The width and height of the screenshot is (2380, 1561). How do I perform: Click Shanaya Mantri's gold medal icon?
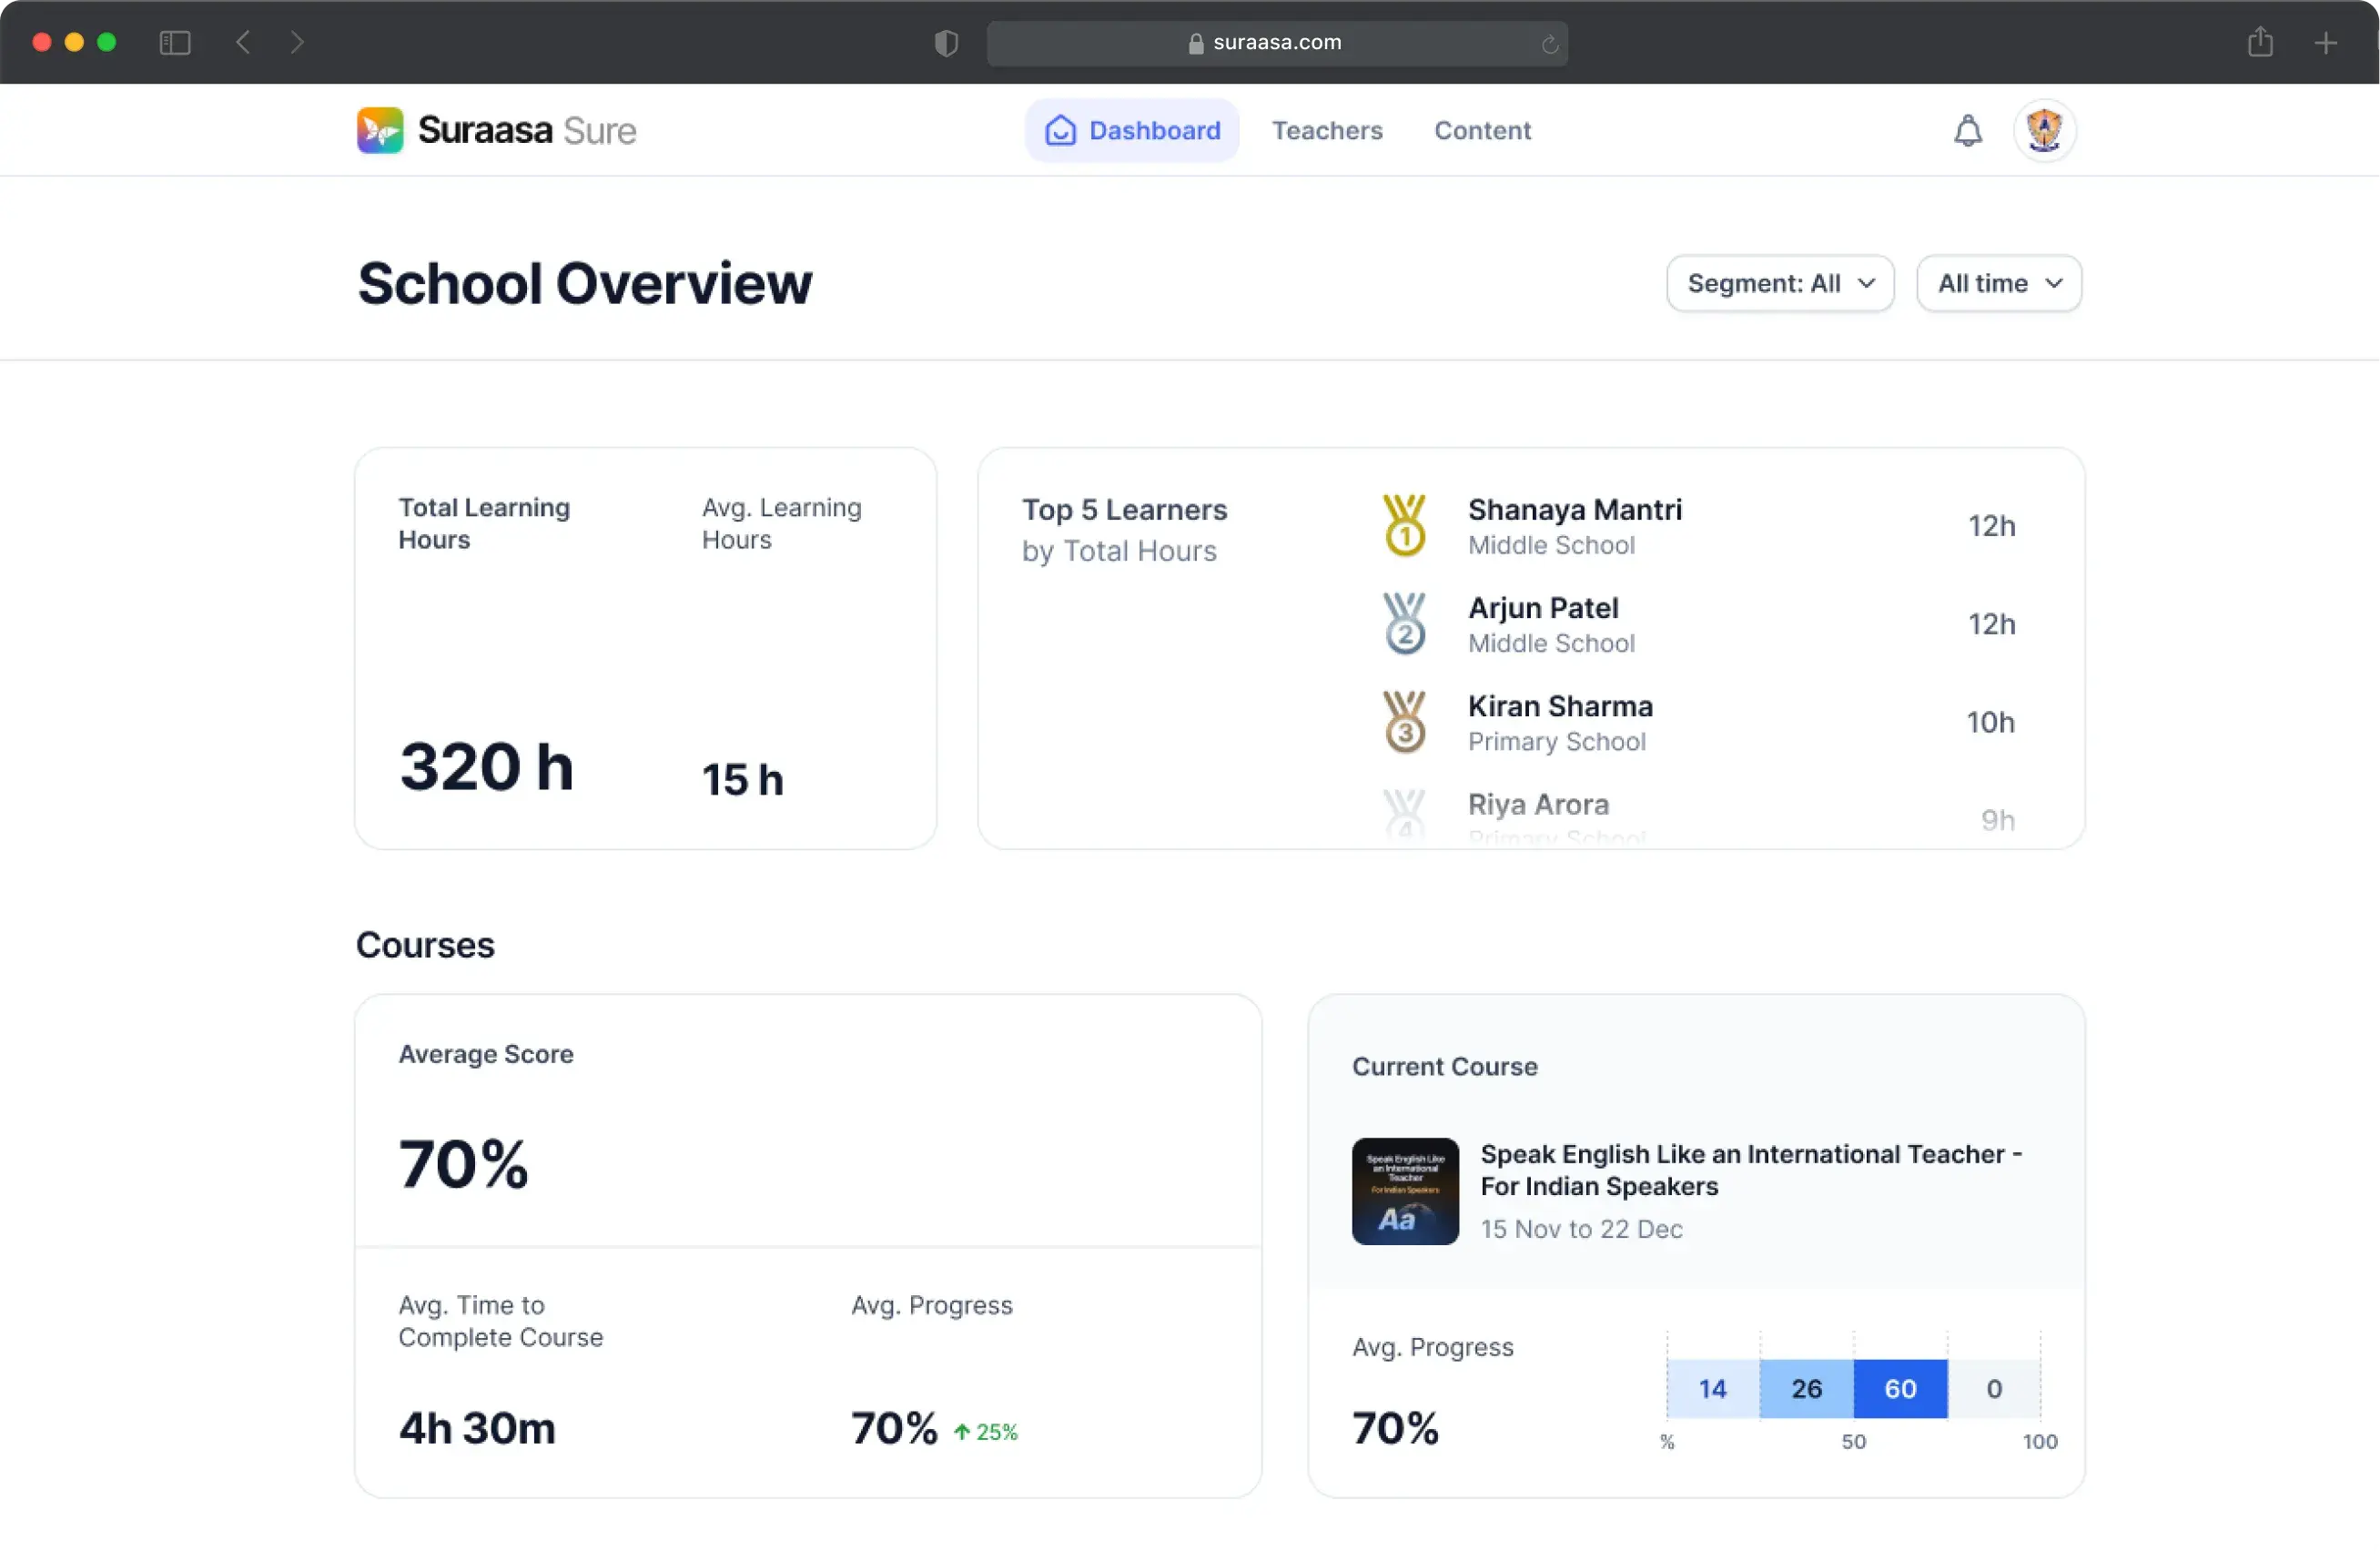1404,524
